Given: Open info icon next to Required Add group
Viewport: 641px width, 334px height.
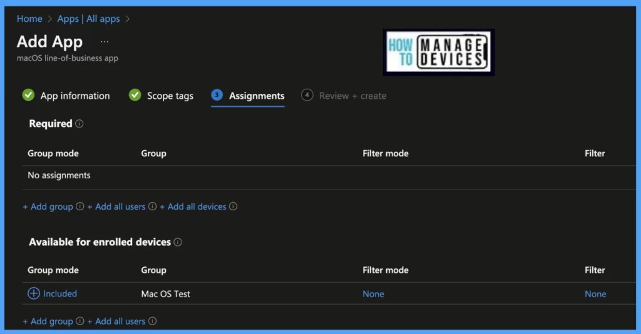Looking at the screenshot, I should 80,206.
